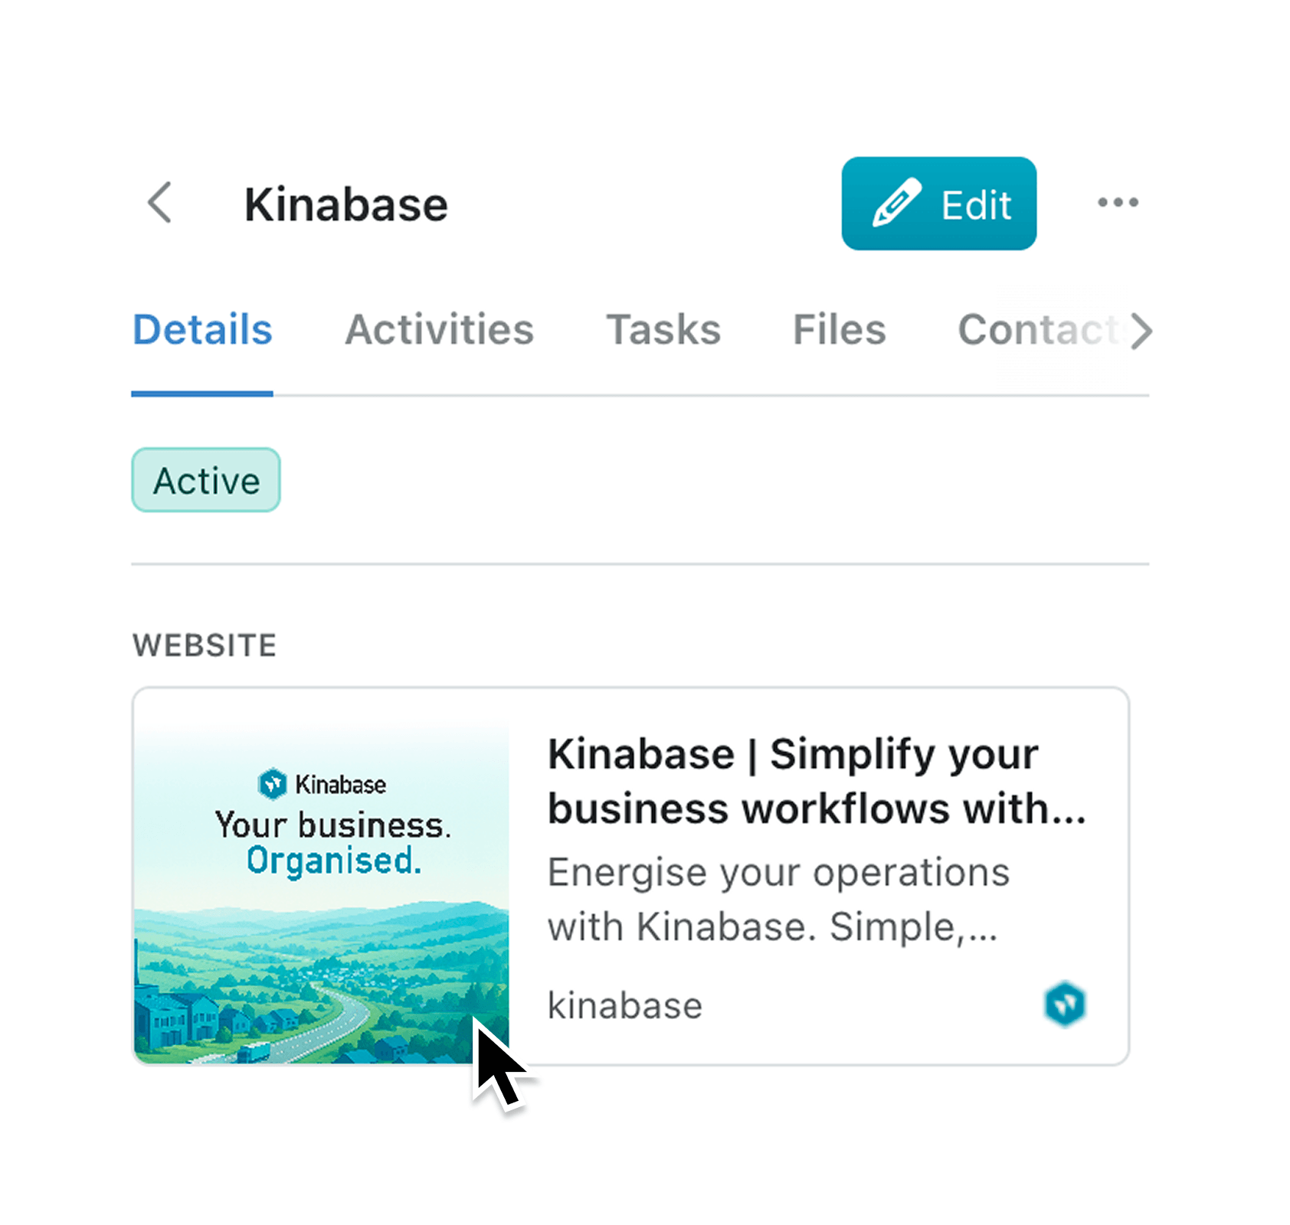Open the kinabase website link
Screen dimensions: 1290x1225
tap(625, 1004)
